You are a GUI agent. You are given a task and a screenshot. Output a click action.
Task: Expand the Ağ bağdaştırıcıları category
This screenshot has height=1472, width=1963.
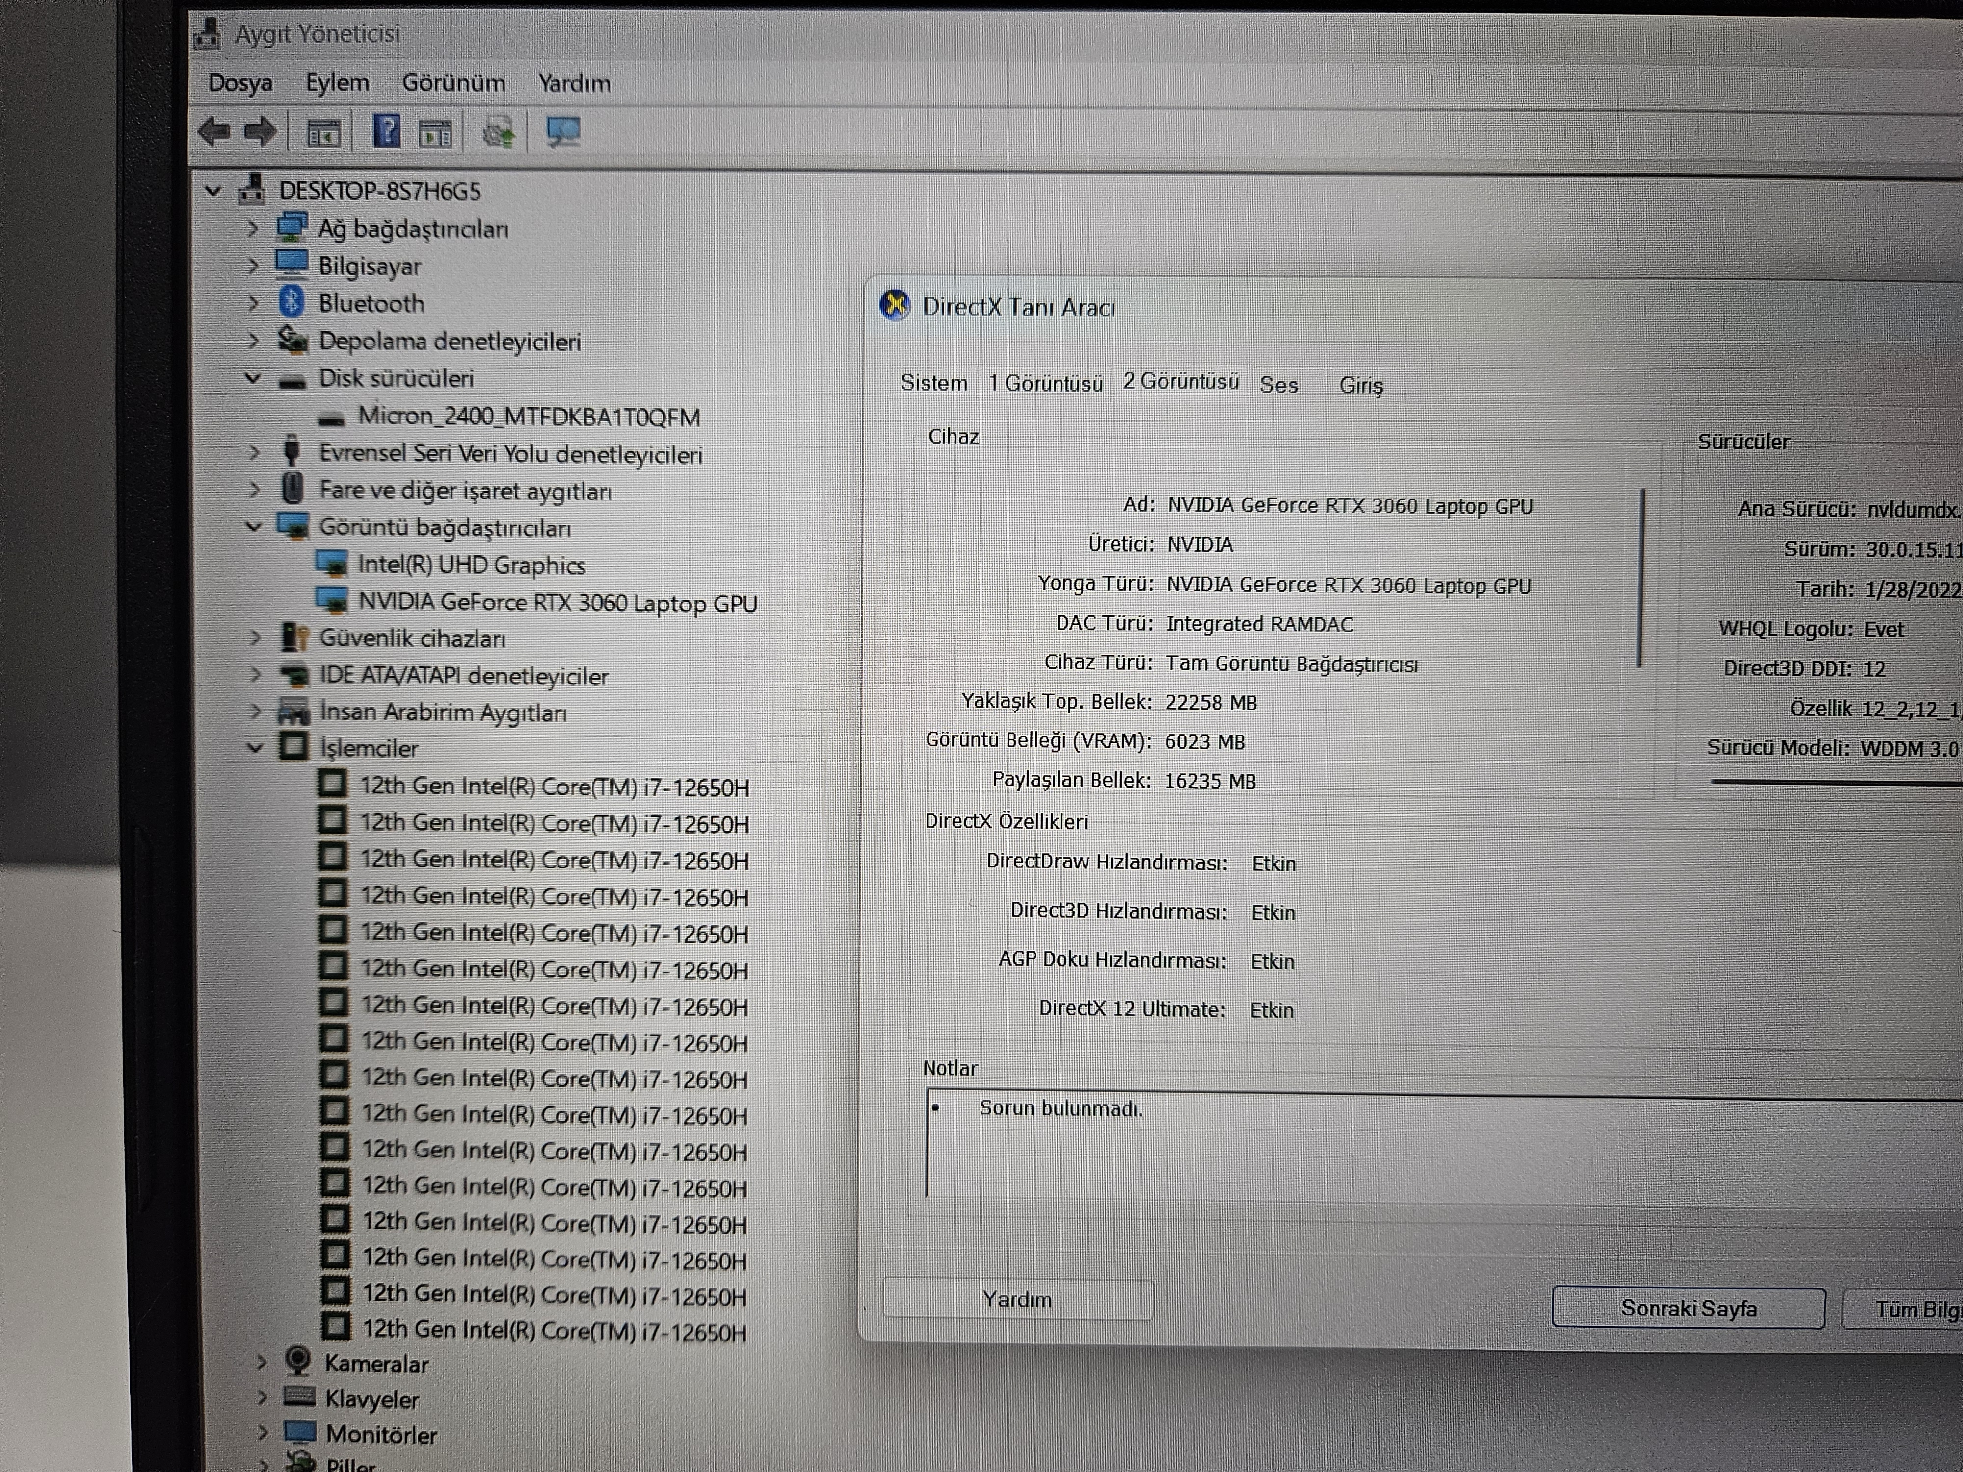[x=253, y=229]
